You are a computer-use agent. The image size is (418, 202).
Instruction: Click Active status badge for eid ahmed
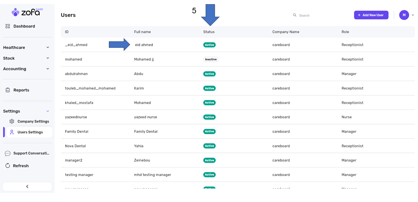click(209, 45)
